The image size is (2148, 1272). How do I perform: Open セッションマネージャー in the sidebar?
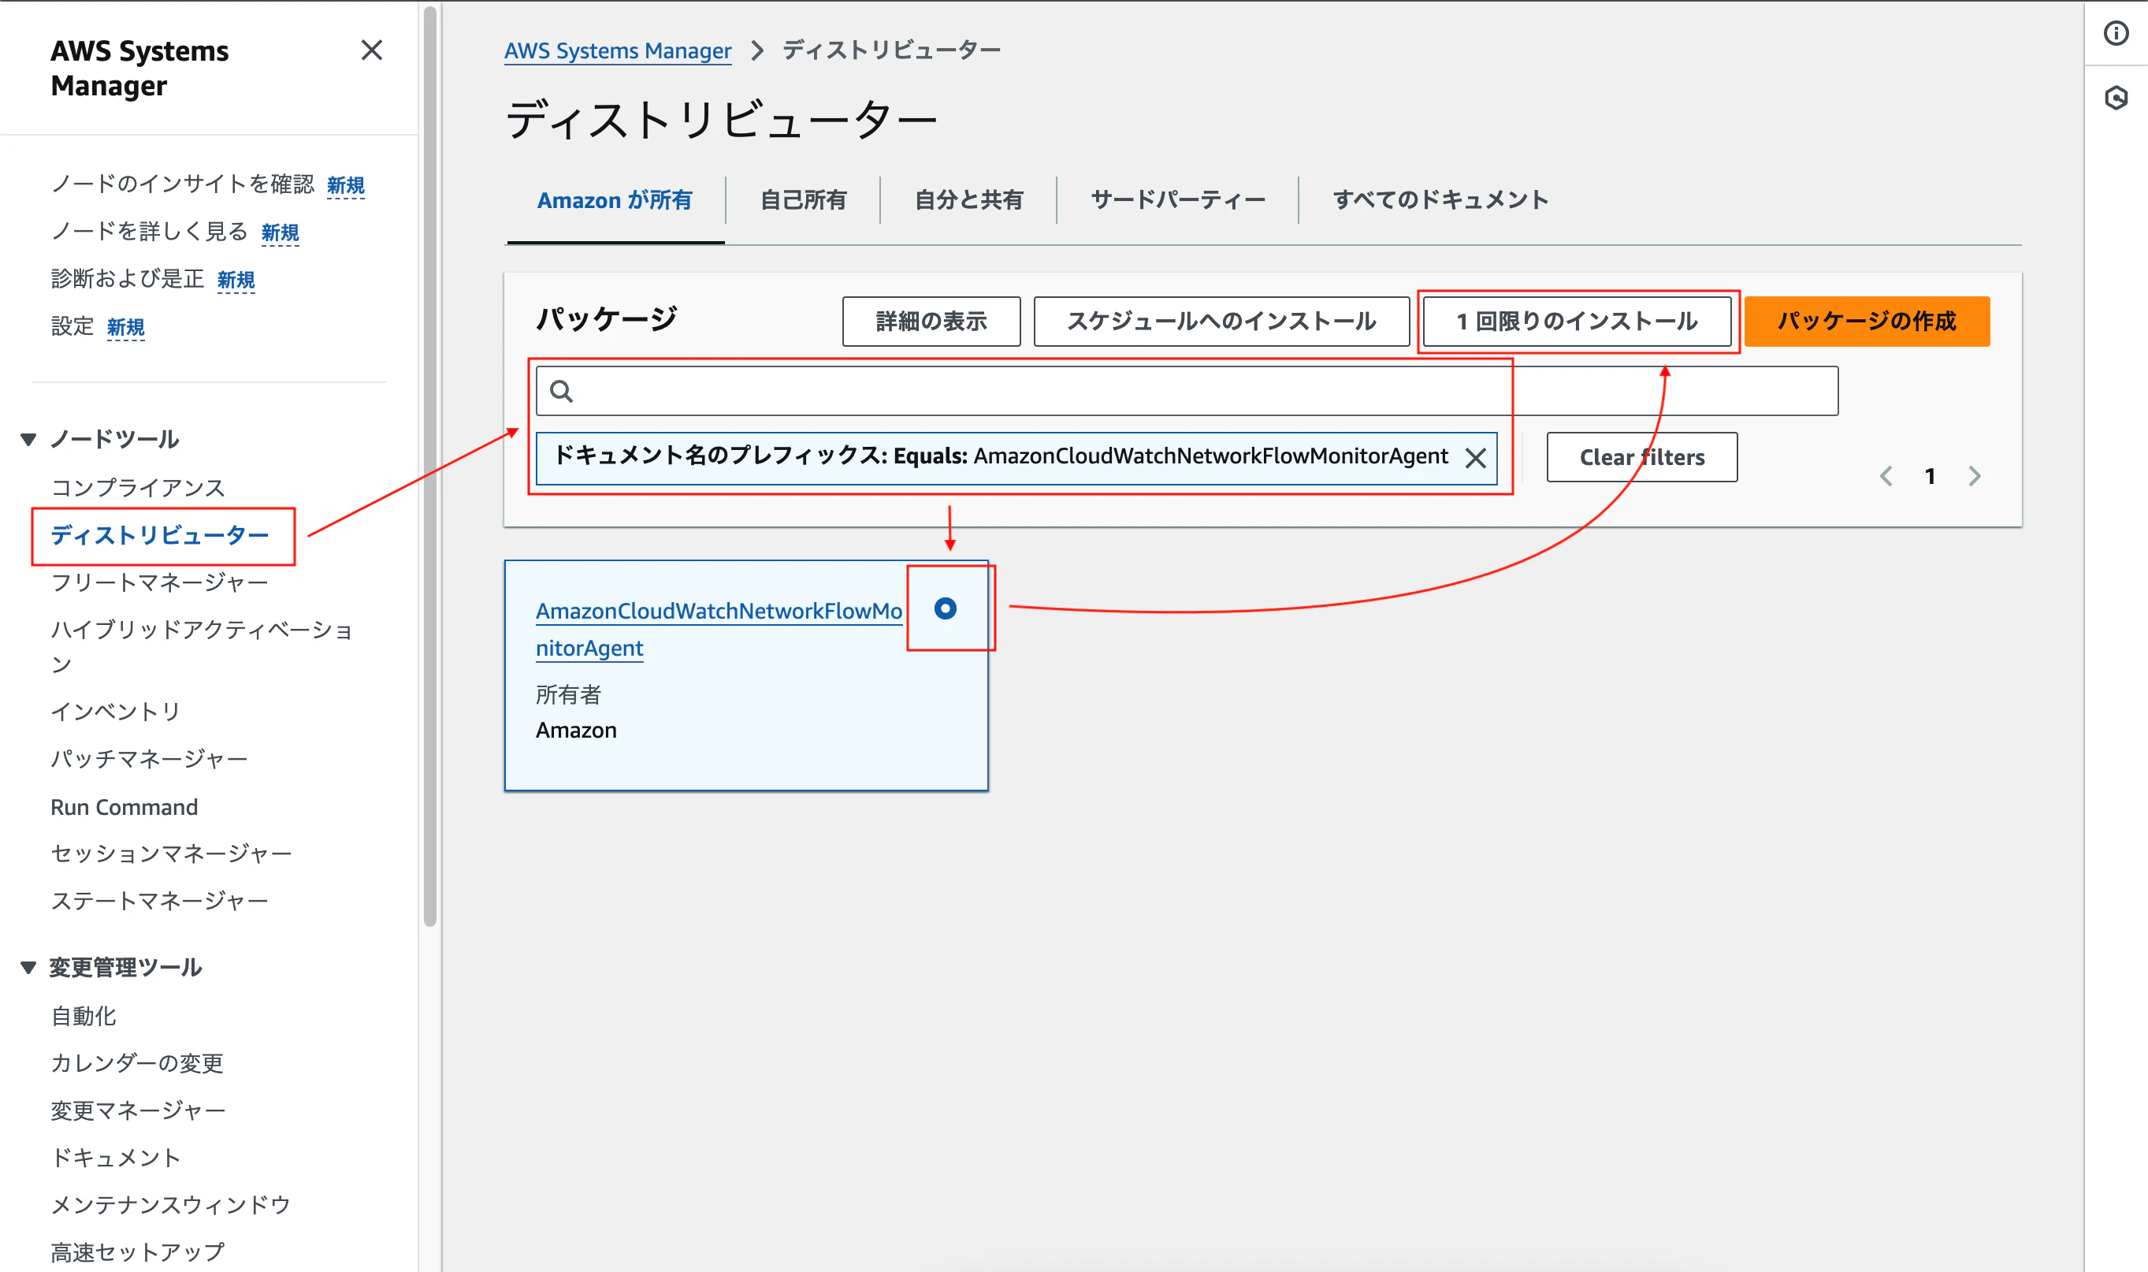click(x=171, y=854)
